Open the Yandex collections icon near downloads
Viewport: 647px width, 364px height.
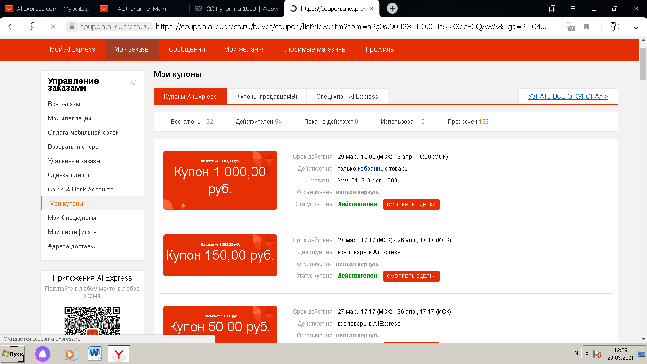(615, 27)
